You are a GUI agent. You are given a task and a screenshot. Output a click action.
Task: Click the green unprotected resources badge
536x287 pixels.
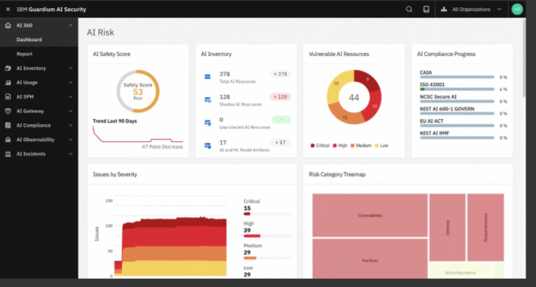point(281,120)
